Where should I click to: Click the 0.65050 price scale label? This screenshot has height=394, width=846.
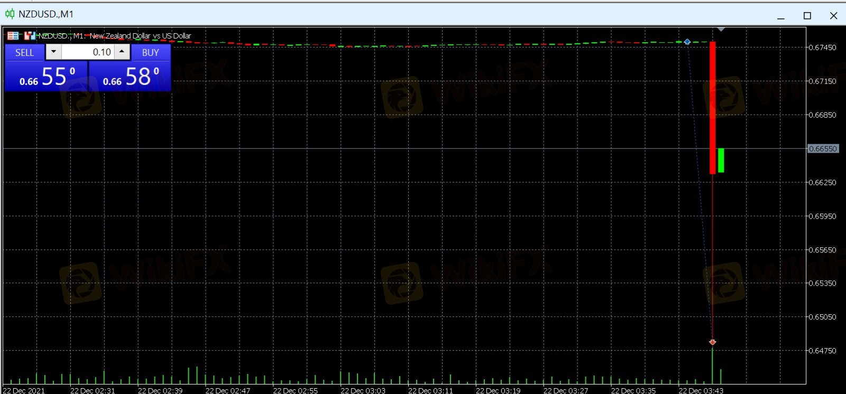(823, 317)
